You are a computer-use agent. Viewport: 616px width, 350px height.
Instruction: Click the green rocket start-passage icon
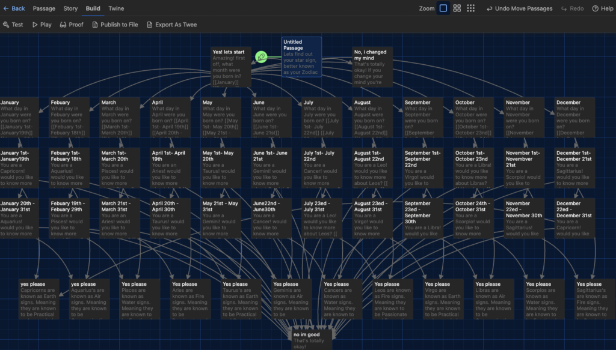(261, 57)
